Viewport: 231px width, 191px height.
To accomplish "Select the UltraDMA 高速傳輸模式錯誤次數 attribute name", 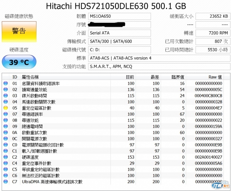I will pyautogui.click(x=52, y=182).
